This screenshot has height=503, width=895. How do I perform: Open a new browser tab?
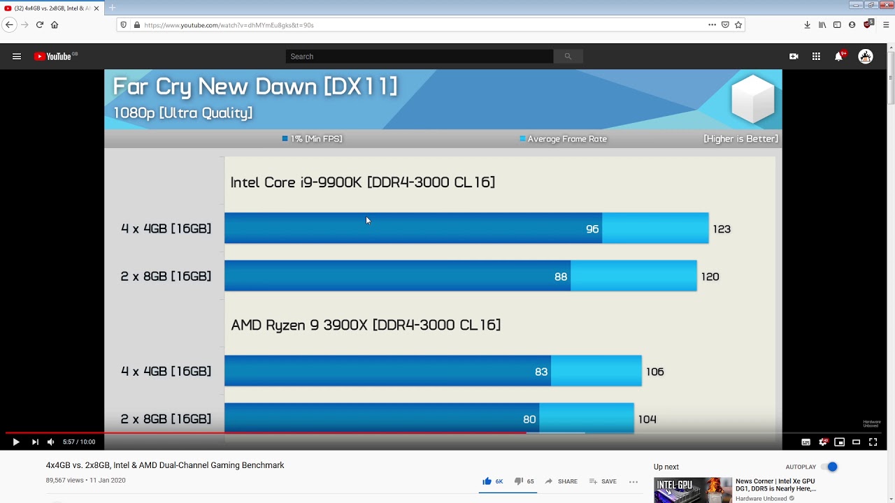click(x=112, y=8)
